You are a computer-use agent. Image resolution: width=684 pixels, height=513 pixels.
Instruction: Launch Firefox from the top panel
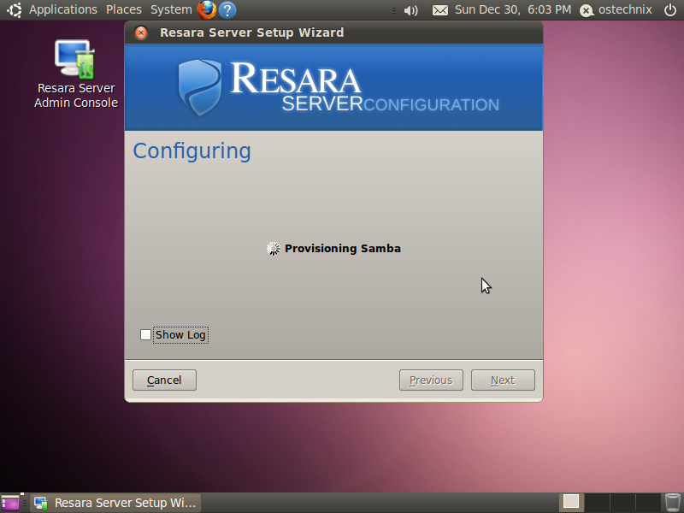coord(207,9)
